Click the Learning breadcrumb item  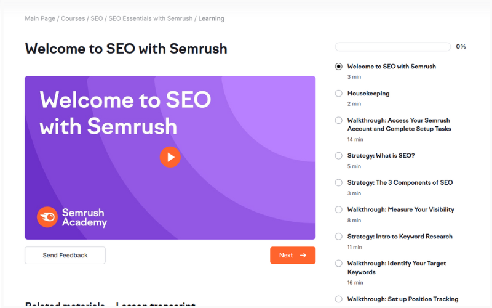tap(211, 18)
